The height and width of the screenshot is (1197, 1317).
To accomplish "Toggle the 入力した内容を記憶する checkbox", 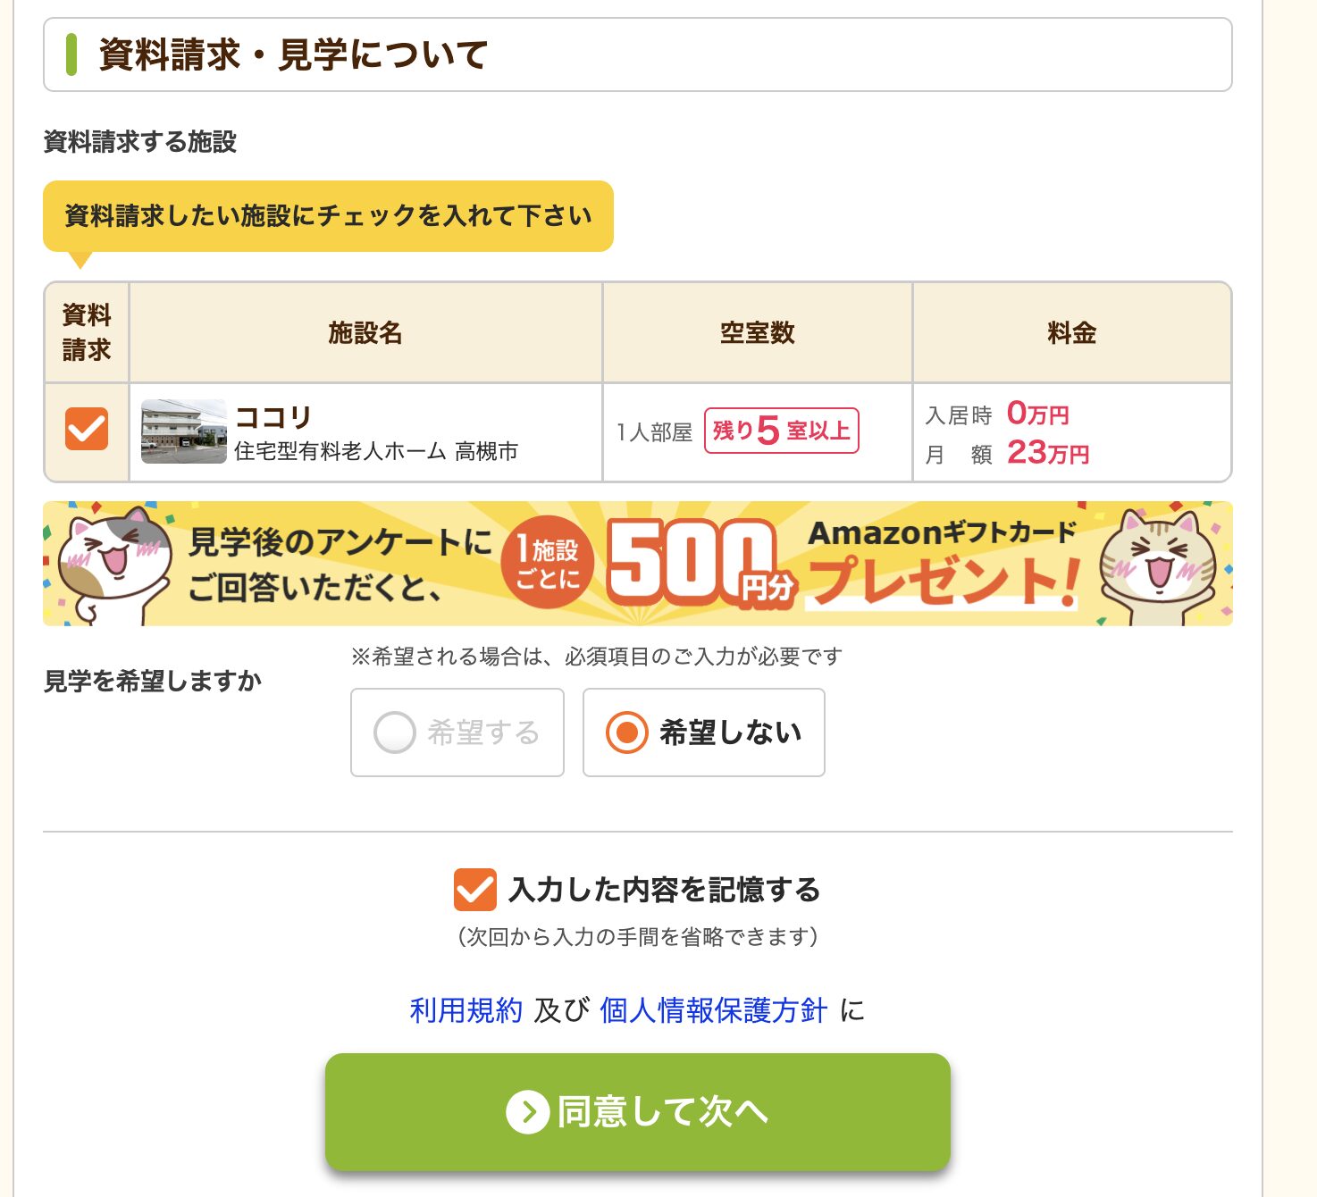I will pyautogui.click(x=476, y=889).
